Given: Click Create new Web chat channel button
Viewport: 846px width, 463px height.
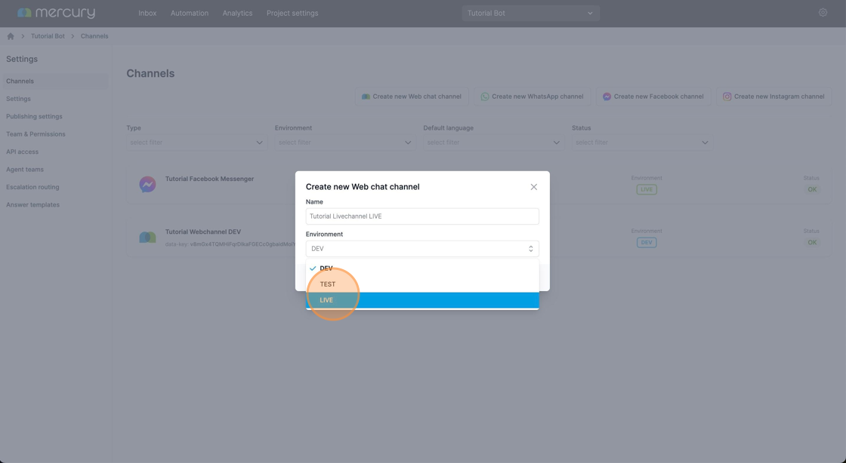Looking at the screenshot, I should 412,97.
